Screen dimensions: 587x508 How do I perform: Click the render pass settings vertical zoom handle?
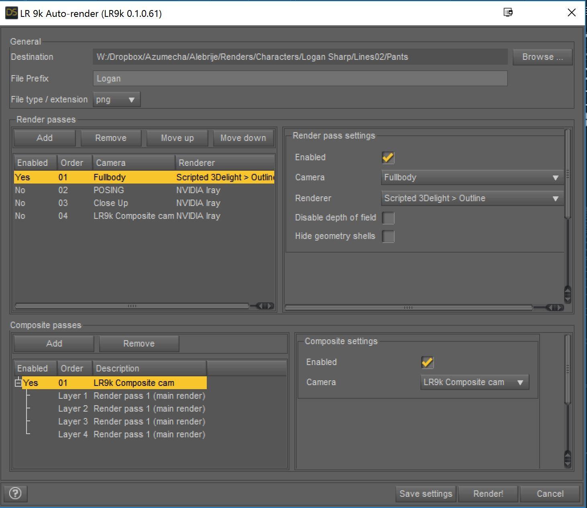pyautogui.click(x=568, y=294)
